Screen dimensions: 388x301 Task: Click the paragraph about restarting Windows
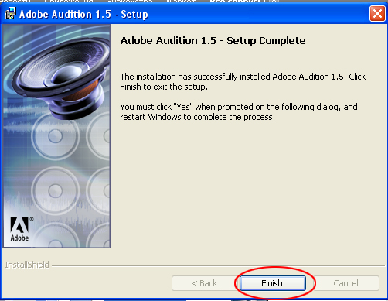(239, 111)
